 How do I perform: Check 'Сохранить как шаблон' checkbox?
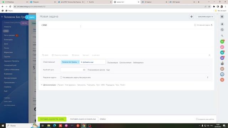[x=197, y=119]
